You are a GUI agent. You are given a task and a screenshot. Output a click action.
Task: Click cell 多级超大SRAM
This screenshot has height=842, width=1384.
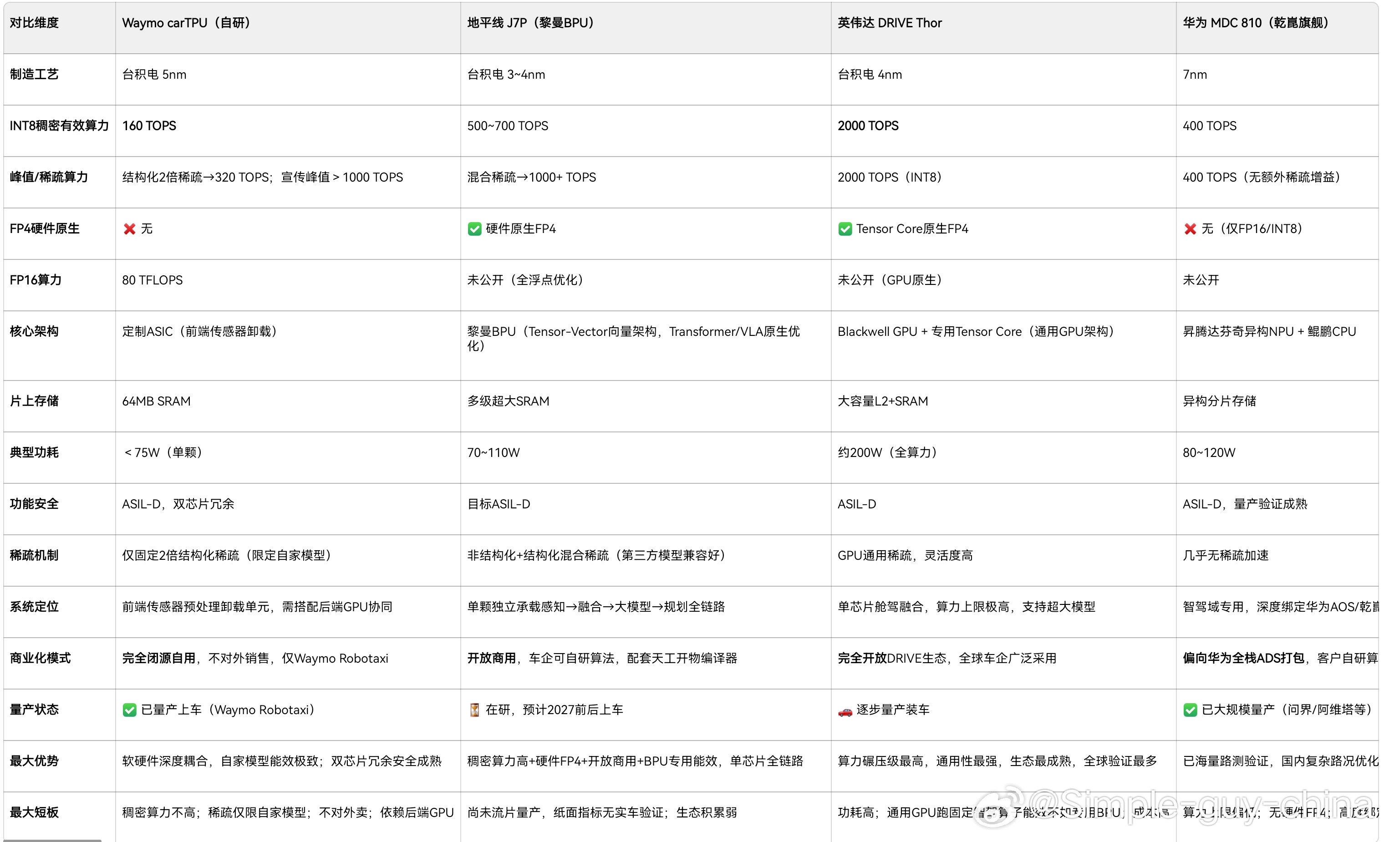pyautogui.click(x=509, y=401)
